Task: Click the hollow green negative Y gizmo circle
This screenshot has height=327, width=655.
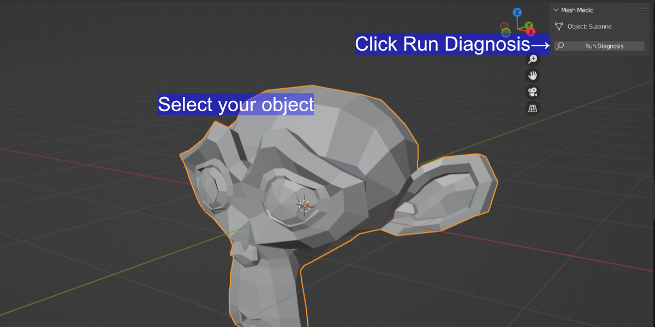Action: (506, 32)
